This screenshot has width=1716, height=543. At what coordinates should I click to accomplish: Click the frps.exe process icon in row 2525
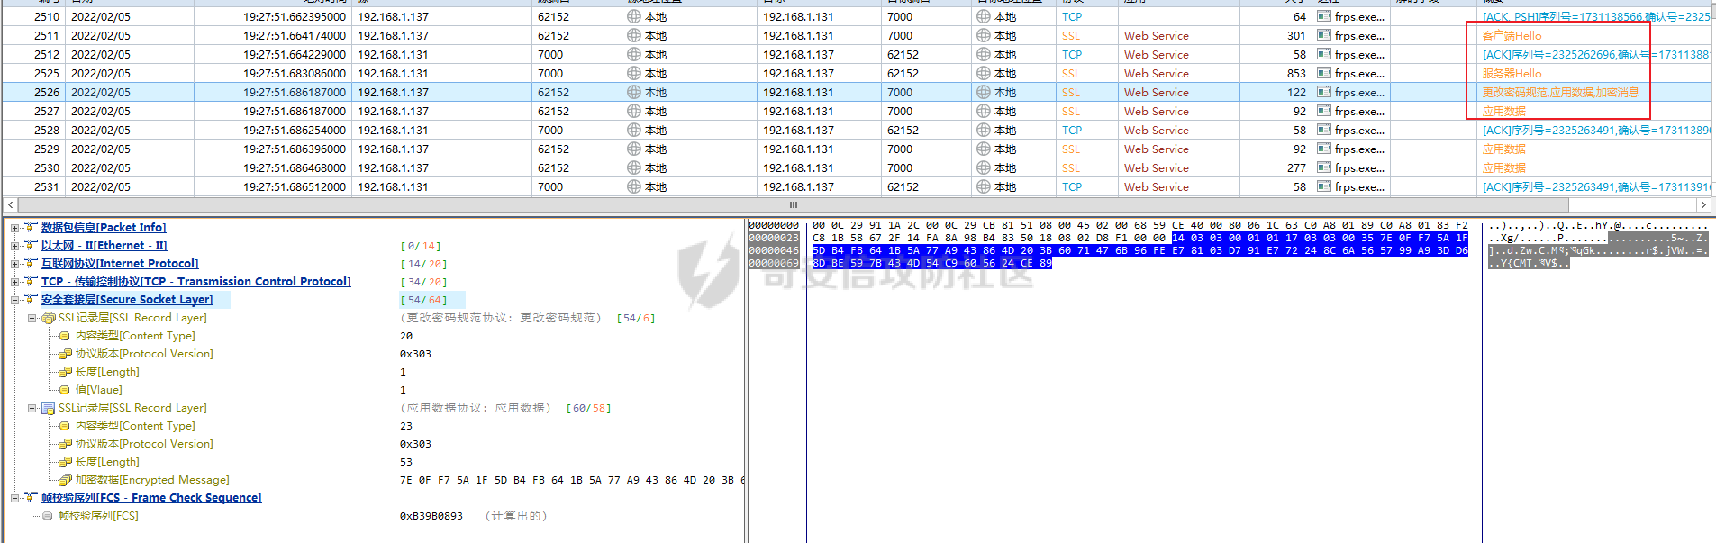1324,73
